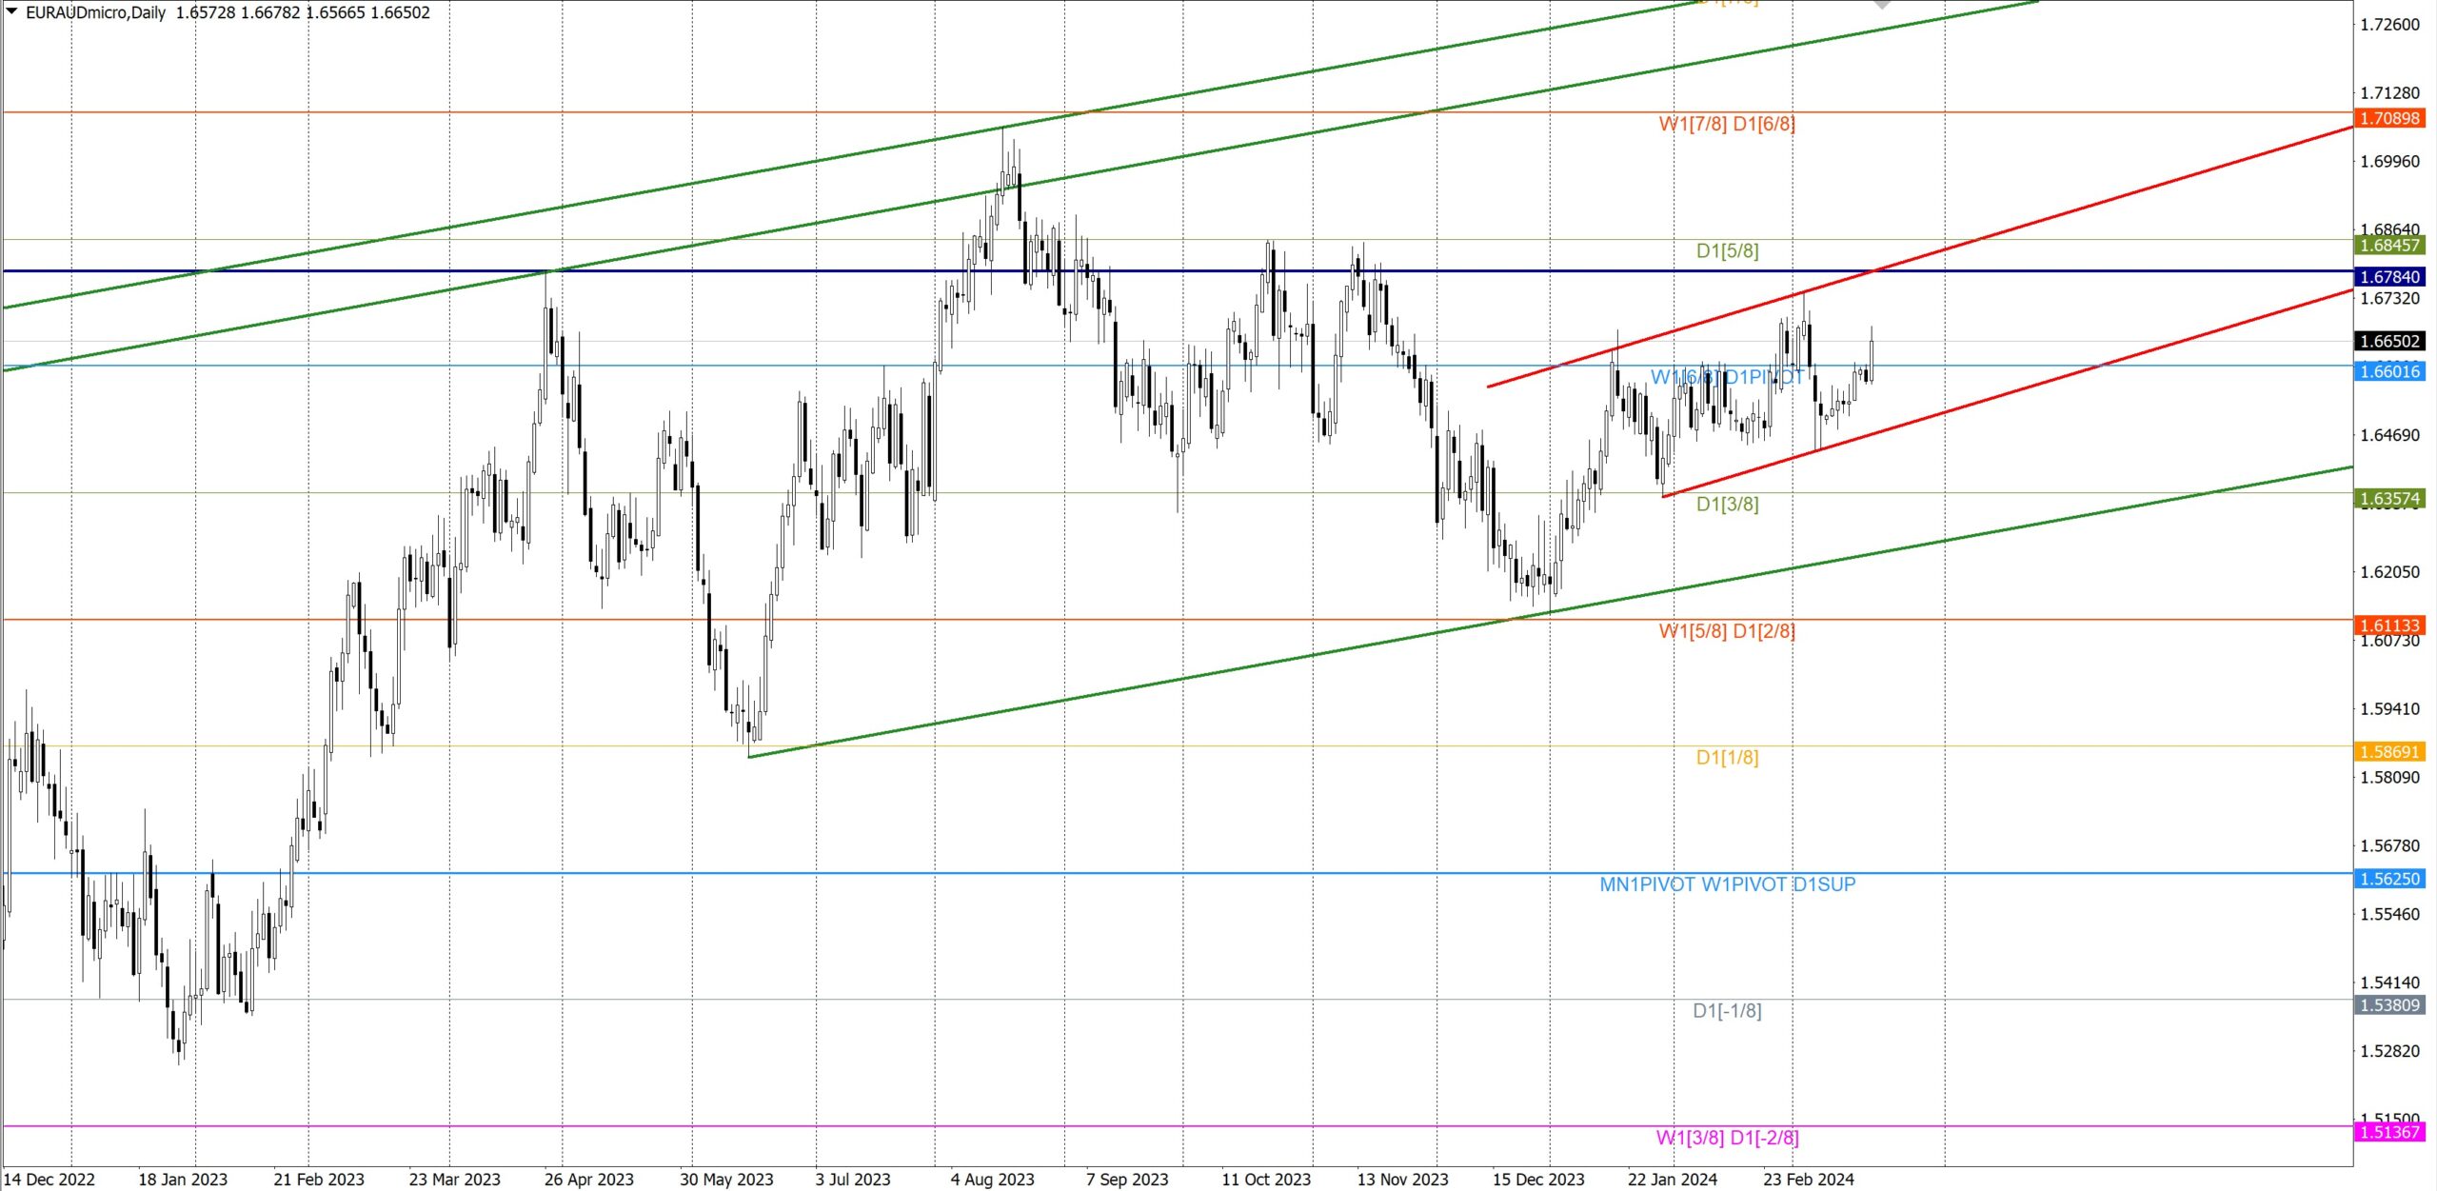Select the W1[7/8] D1[6/8] level label
The width and height of the screenshot is (2437, 1191).
[1726, 124]
